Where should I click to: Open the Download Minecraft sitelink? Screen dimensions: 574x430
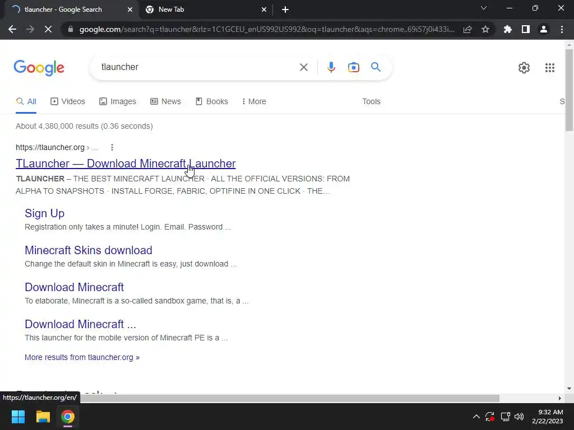(x=75, y=287)
